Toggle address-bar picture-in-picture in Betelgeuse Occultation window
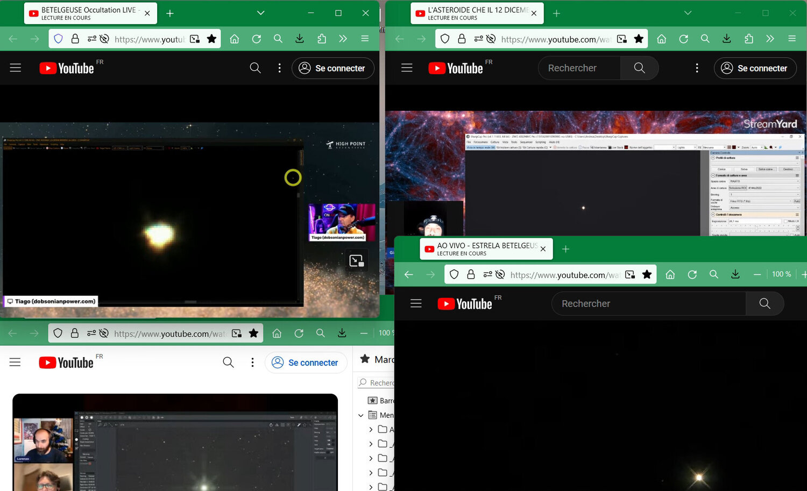 [x=195, y=39]
